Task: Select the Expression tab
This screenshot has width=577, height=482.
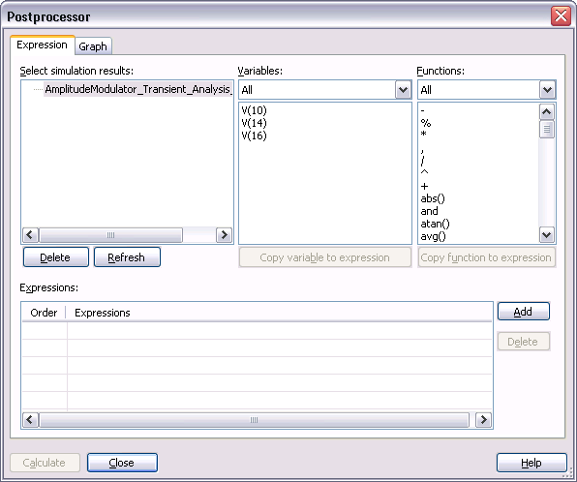Action: pyautogui.click(x=42, y=45)
